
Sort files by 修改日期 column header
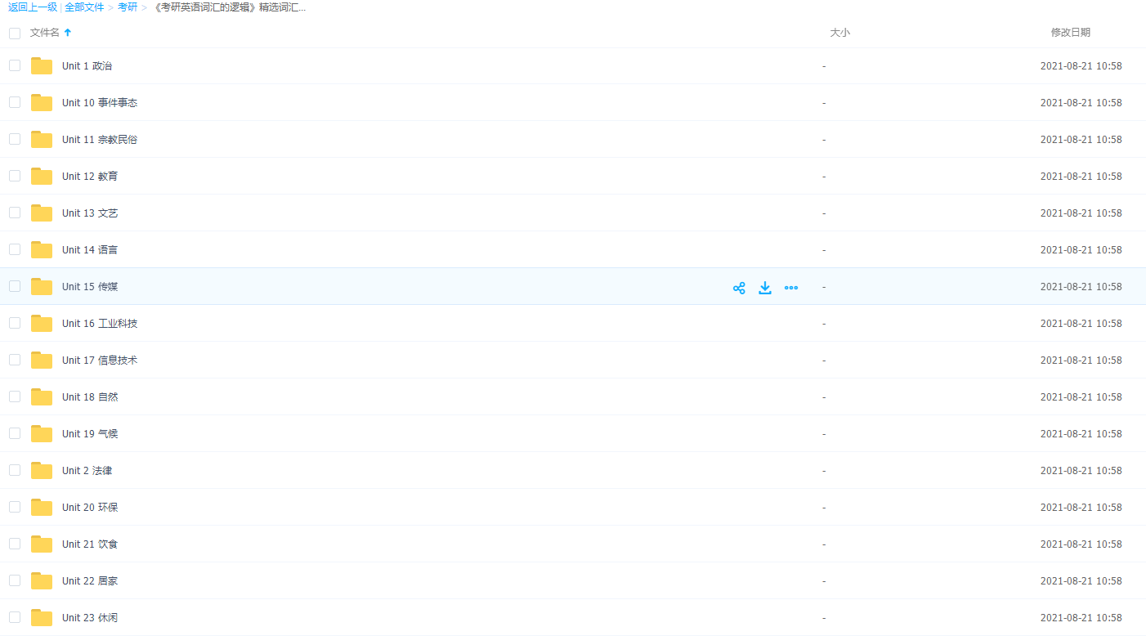click(1070, 33)
